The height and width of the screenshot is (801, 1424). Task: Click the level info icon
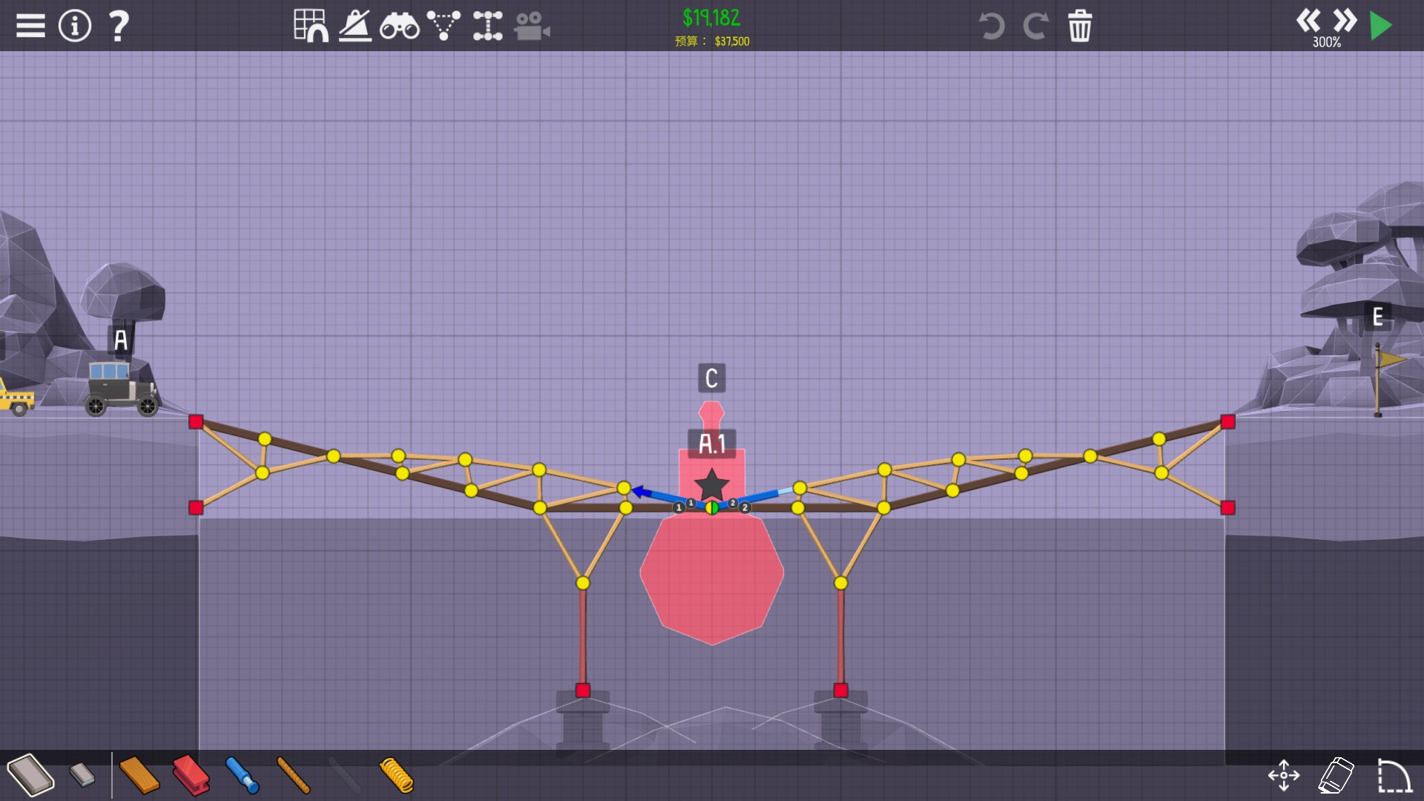pyautogui.click(x=74, y=26)
